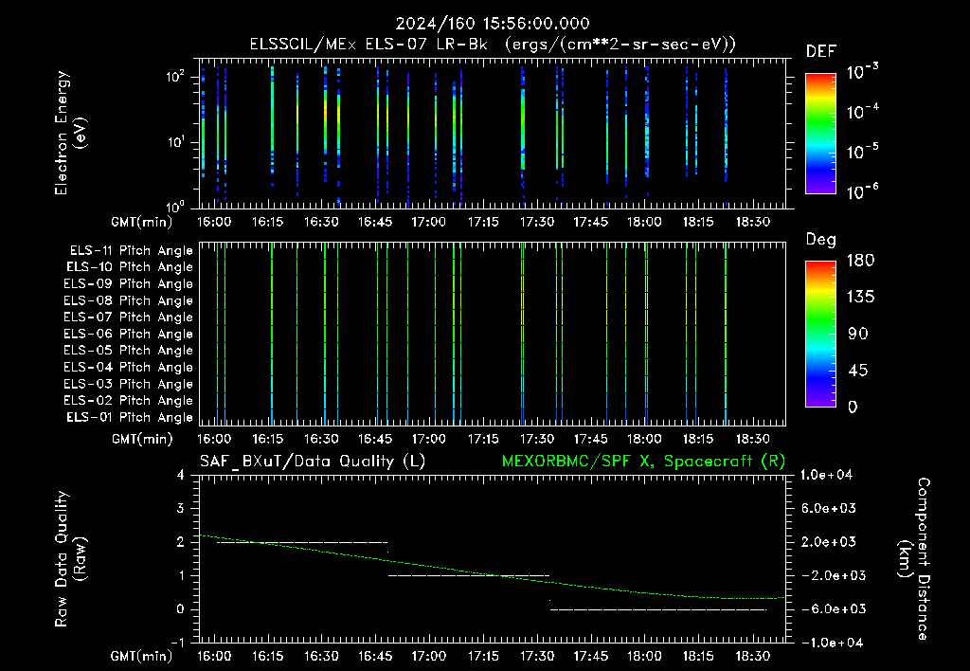Click the data quality line segment at level 2

(x=302, y=542)
